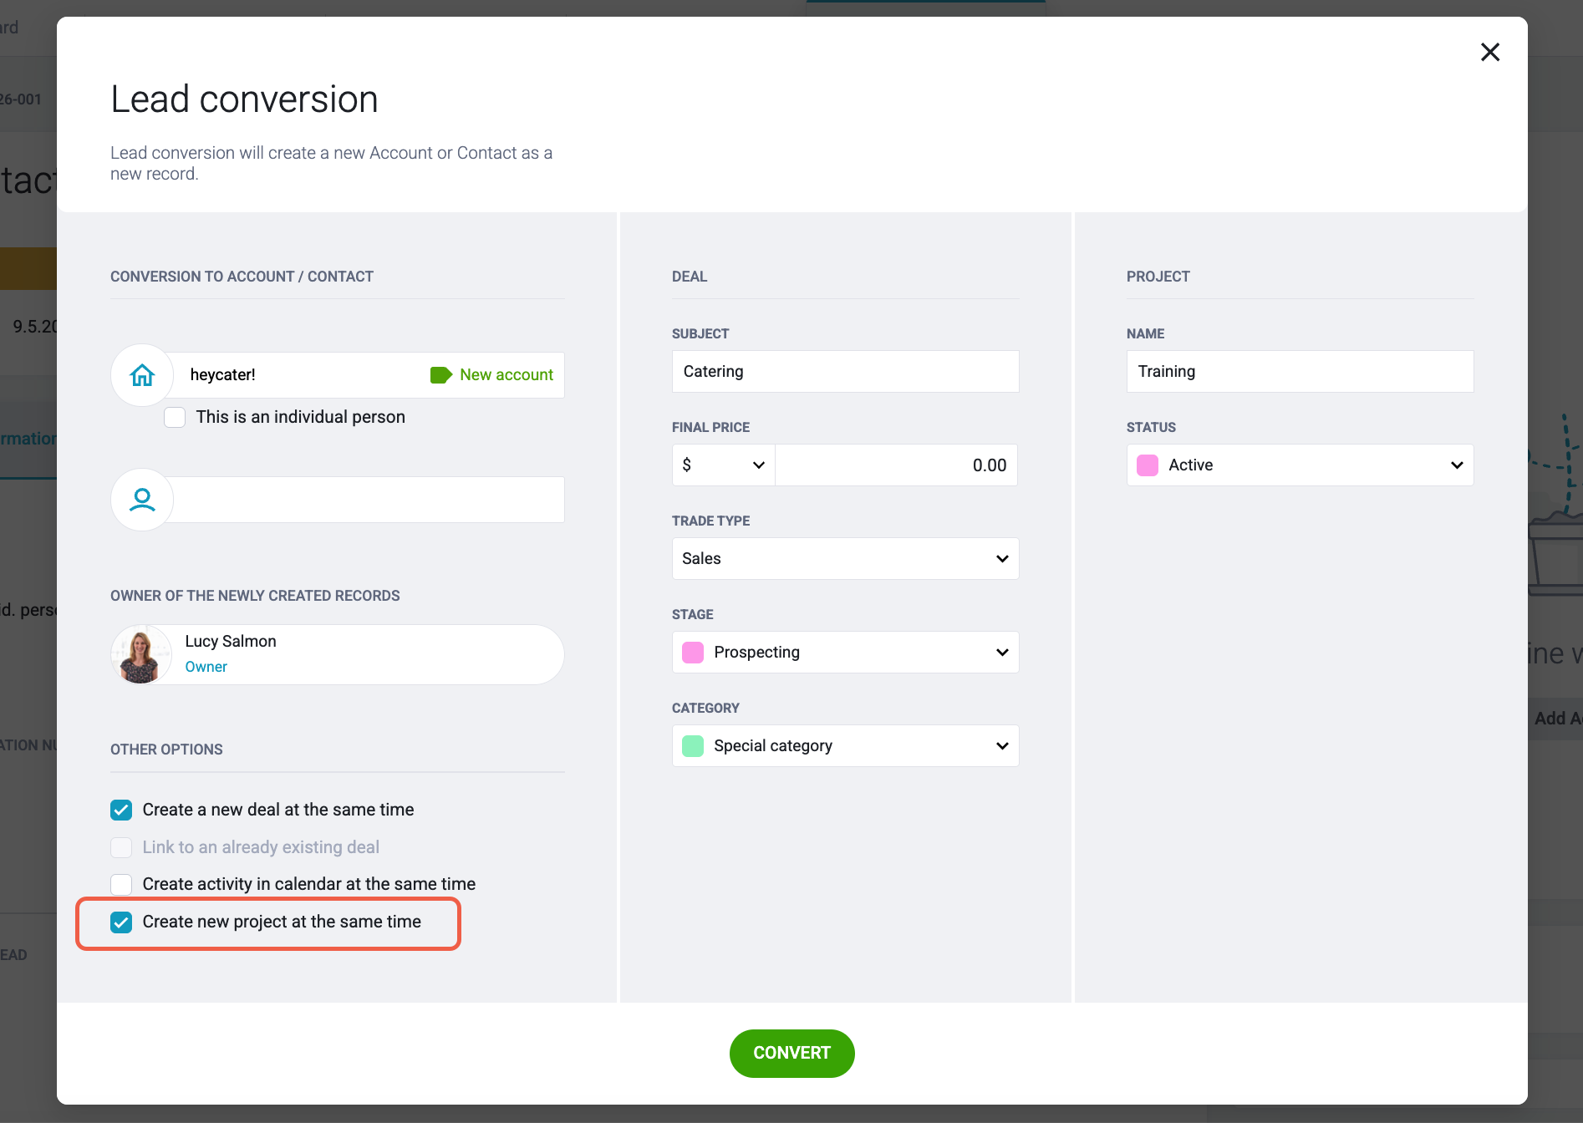Close the Lead conversion dialog
This screenshot has height=1123, width=1583.
[x=1489, y=52]
